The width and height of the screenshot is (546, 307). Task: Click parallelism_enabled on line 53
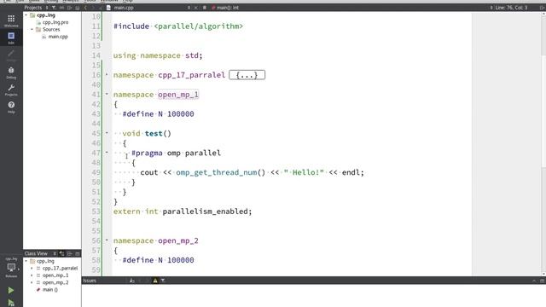[205, 211]
